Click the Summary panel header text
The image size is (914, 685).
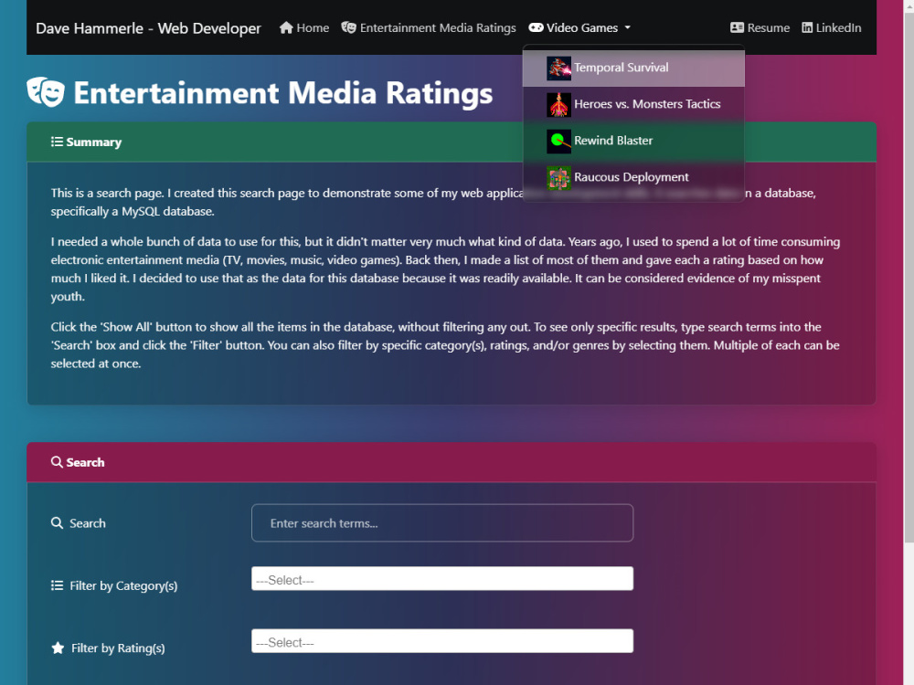click(x=93, y=142)
